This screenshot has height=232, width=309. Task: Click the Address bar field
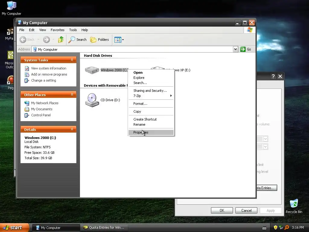(x=132, y=49)
